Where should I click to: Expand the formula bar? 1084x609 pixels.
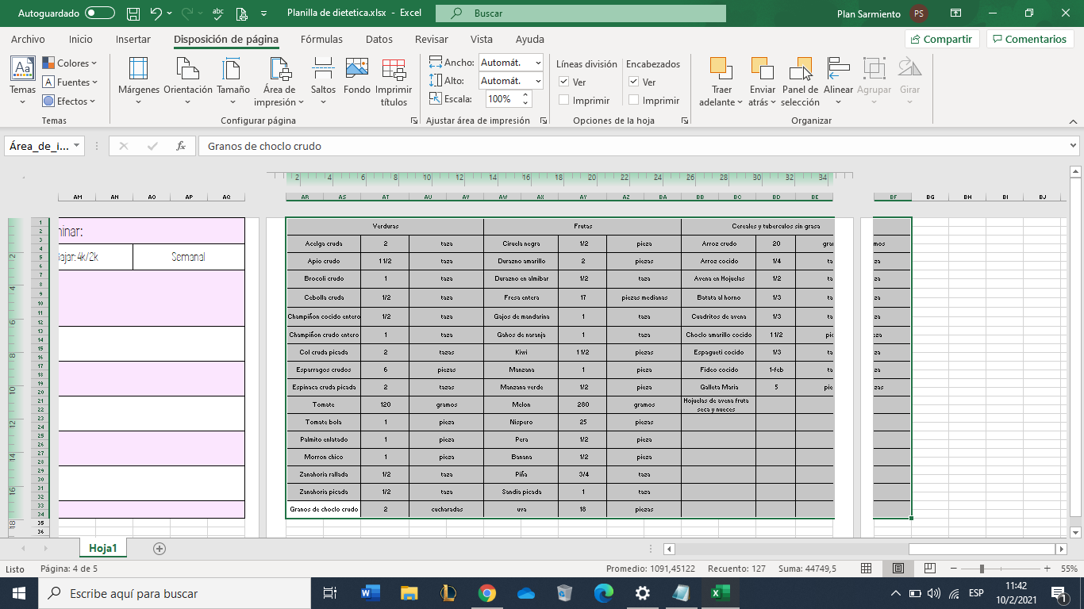coord(1074,146)
